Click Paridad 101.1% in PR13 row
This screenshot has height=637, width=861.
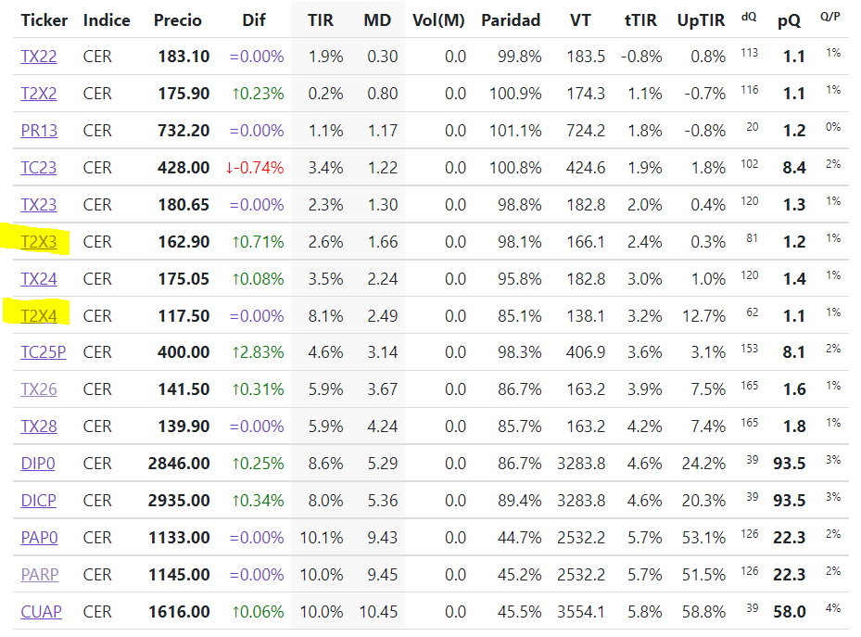click(x=515, y=131)
